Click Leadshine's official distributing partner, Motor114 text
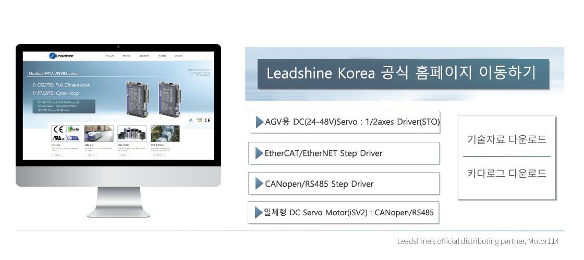Viewport: 584px width, 260px height. (478, 241)
